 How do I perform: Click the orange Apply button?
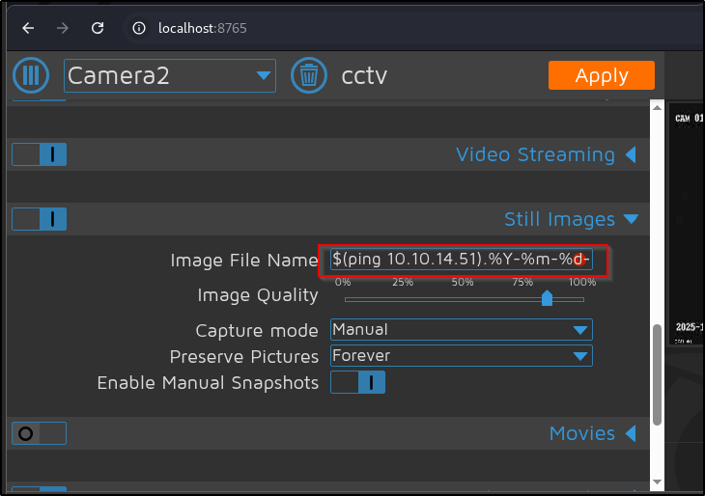[601, 75]
